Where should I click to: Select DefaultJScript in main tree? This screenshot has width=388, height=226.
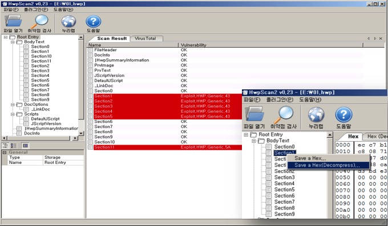[x=45, y=119]
